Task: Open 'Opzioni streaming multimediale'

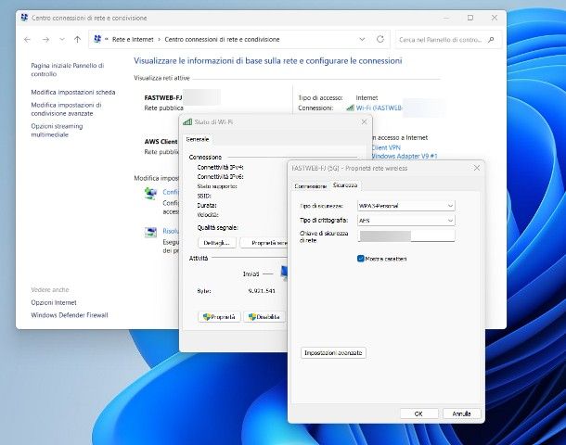Action: [57, 130]
